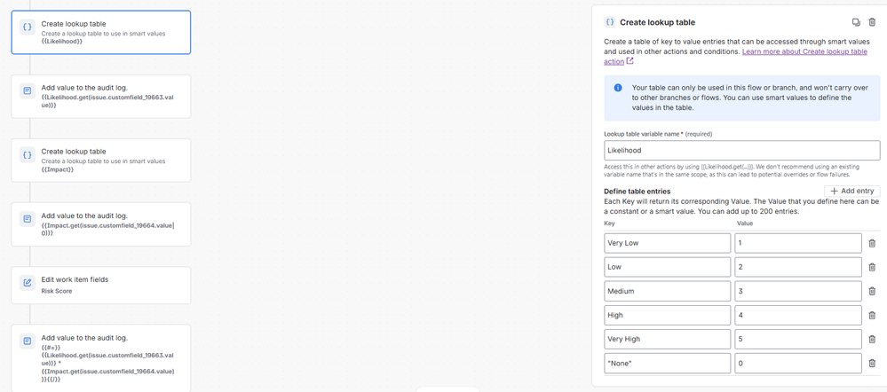Click the pencil icon on Edit work item fields card
887x392 pixels.
click(x=27, y=282)
